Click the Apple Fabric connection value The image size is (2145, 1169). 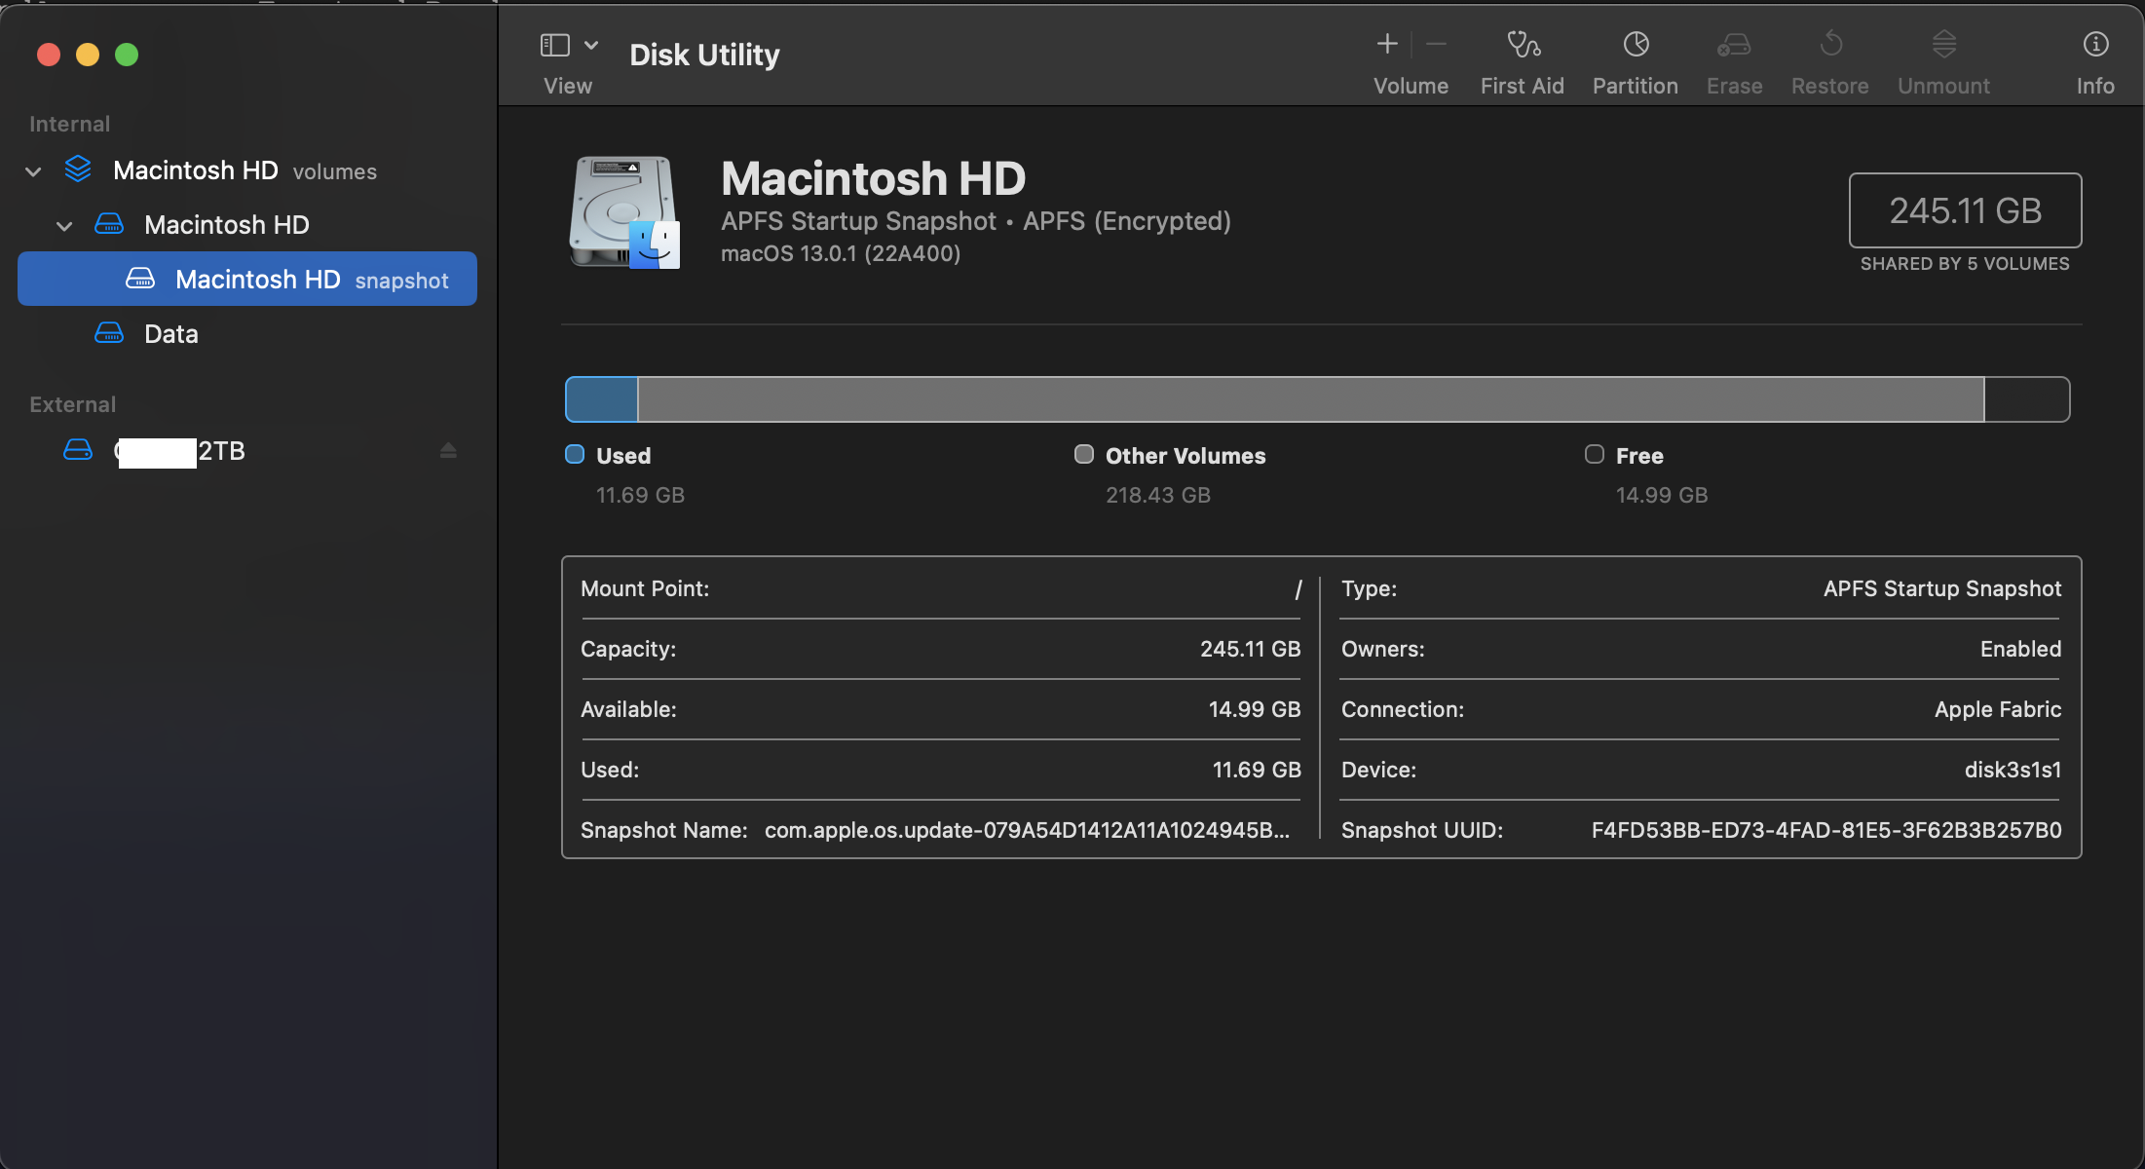(x=1998, y=709)
